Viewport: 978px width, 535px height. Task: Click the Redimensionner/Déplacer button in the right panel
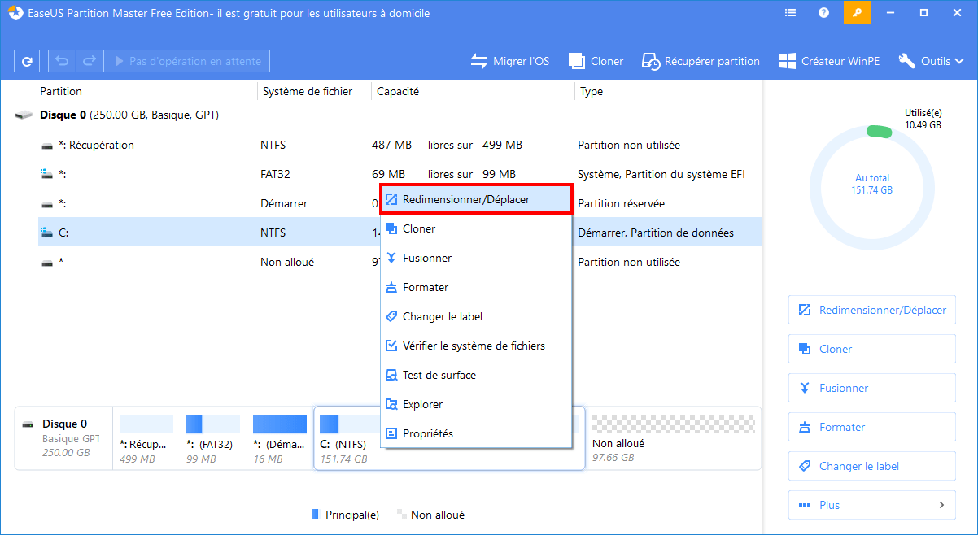point(872,310)
